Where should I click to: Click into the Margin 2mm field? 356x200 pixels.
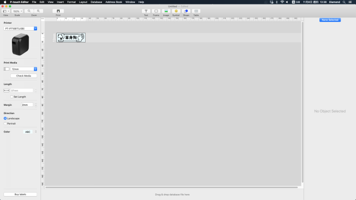[x=27, y=105]
